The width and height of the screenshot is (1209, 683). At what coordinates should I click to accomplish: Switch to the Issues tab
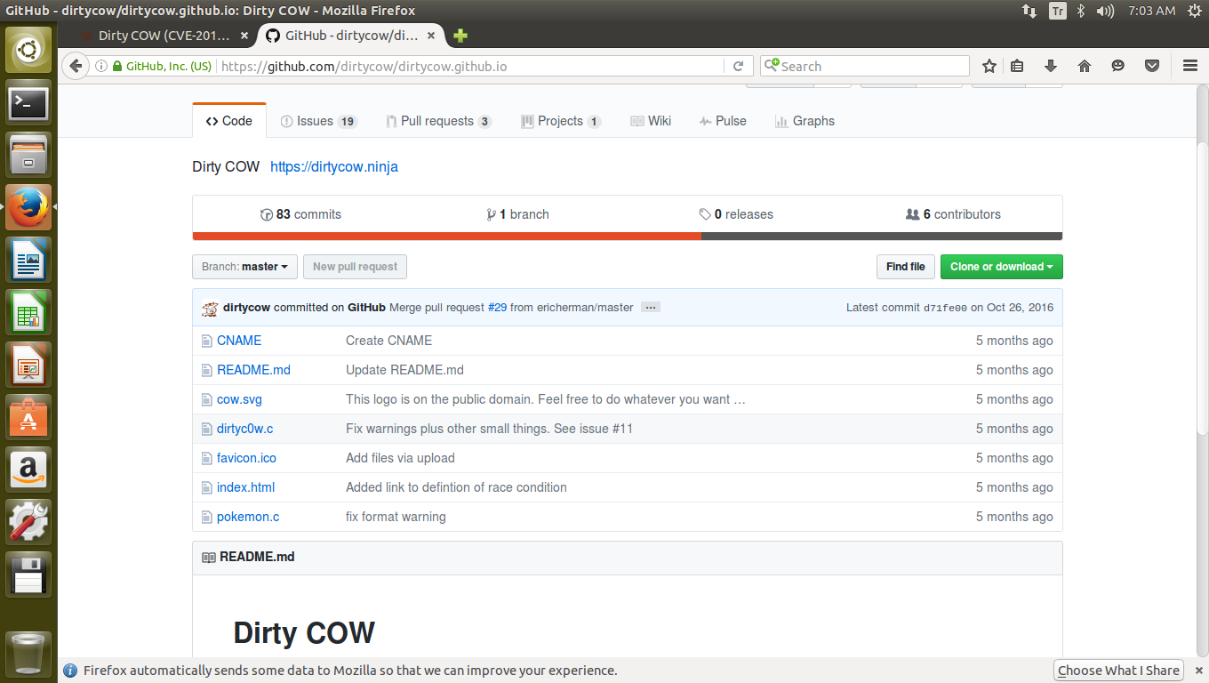(x=318, y=121)
